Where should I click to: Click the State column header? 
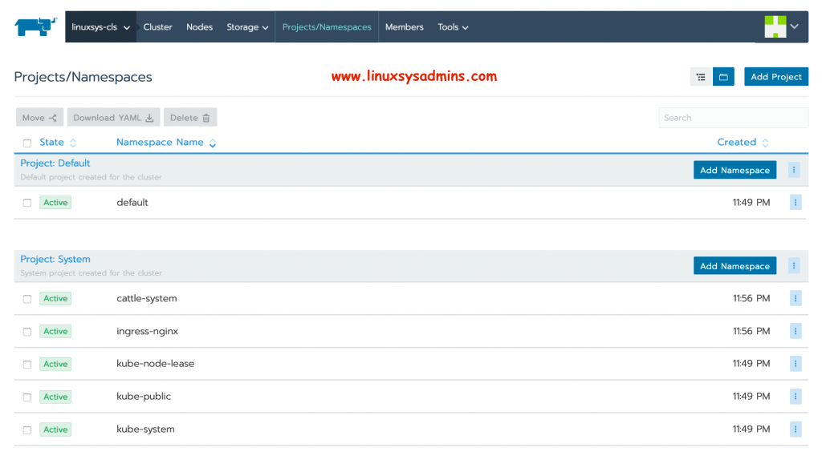[51, 143]
